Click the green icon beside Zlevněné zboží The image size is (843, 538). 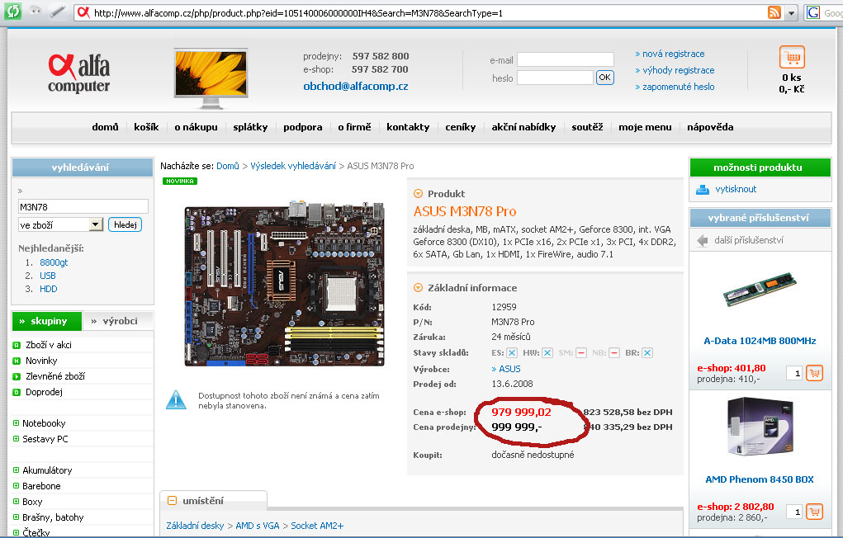coord(17,376)
